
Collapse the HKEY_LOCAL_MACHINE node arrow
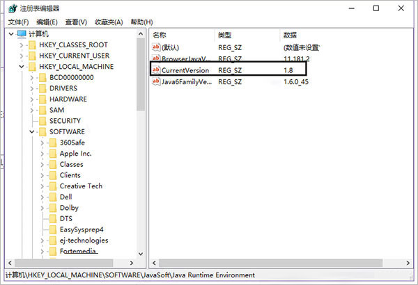point(22,67)
